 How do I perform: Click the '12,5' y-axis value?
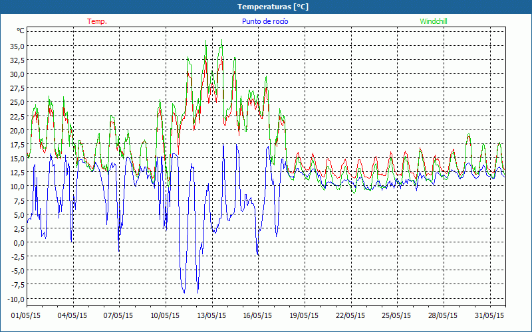point(18,173)
